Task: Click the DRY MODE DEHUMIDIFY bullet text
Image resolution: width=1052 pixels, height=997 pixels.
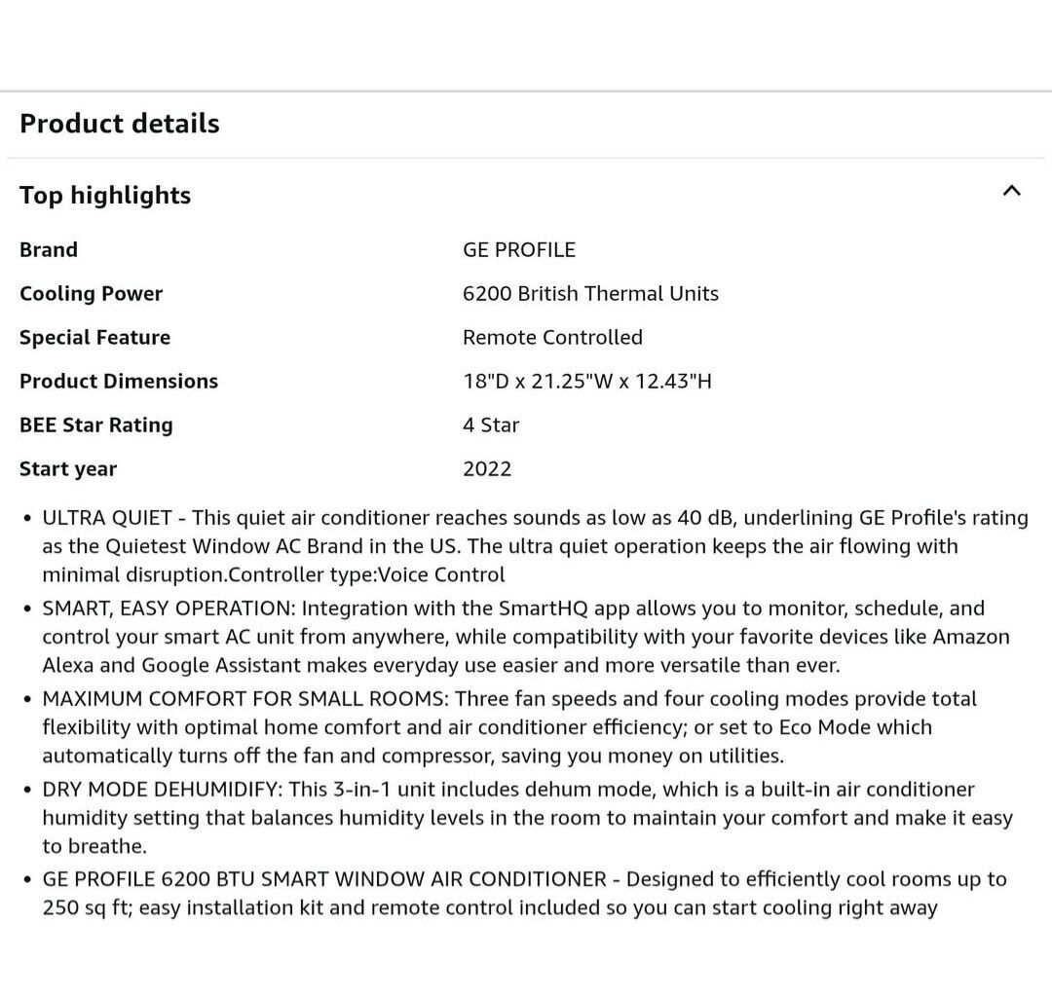Action: pyautogui.click(x=526, y=818)
